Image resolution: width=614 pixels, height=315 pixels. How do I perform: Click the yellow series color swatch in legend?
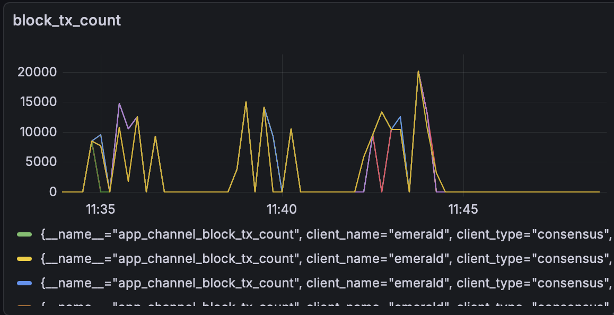(x=24, y=259)
